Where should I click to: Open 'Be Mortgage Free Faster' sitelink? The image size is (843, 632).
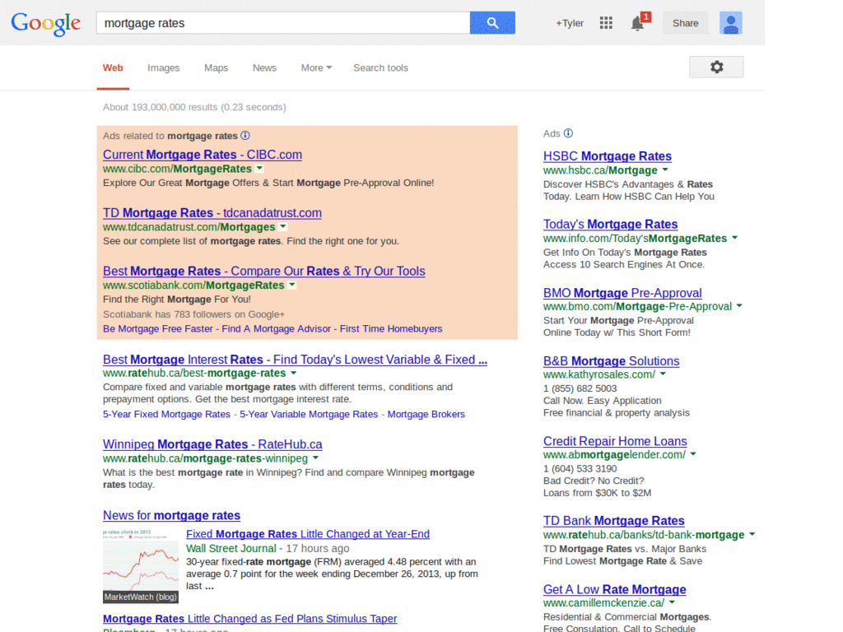158,329
